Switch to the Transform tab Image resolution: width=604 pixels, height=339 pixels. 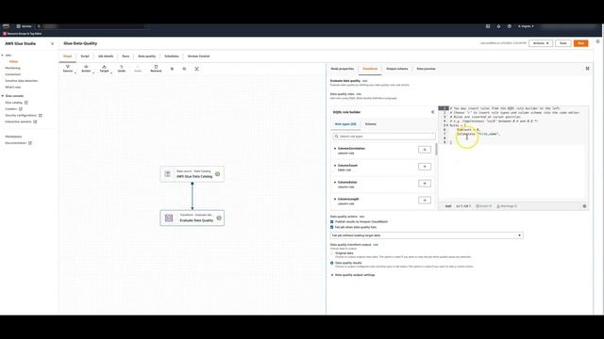pos(370,69)
